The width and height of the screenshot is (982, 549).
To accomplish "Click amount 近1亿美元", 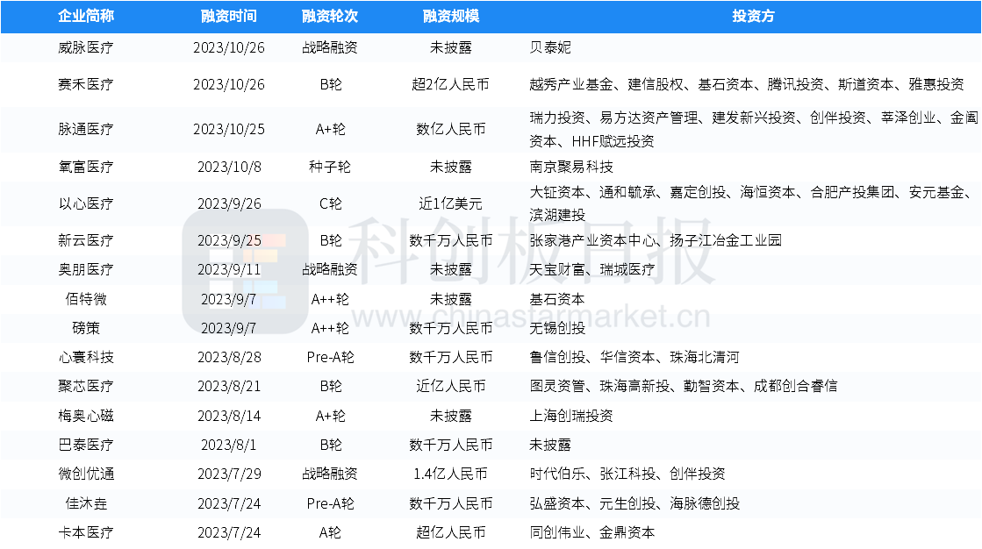I will (x=451, y=204).
